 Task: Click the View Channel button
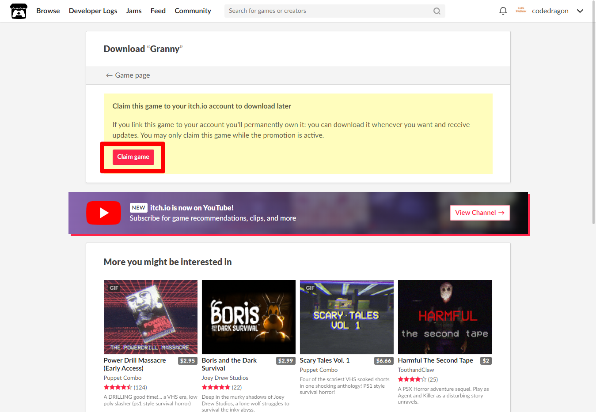click(x=480, y=213)
